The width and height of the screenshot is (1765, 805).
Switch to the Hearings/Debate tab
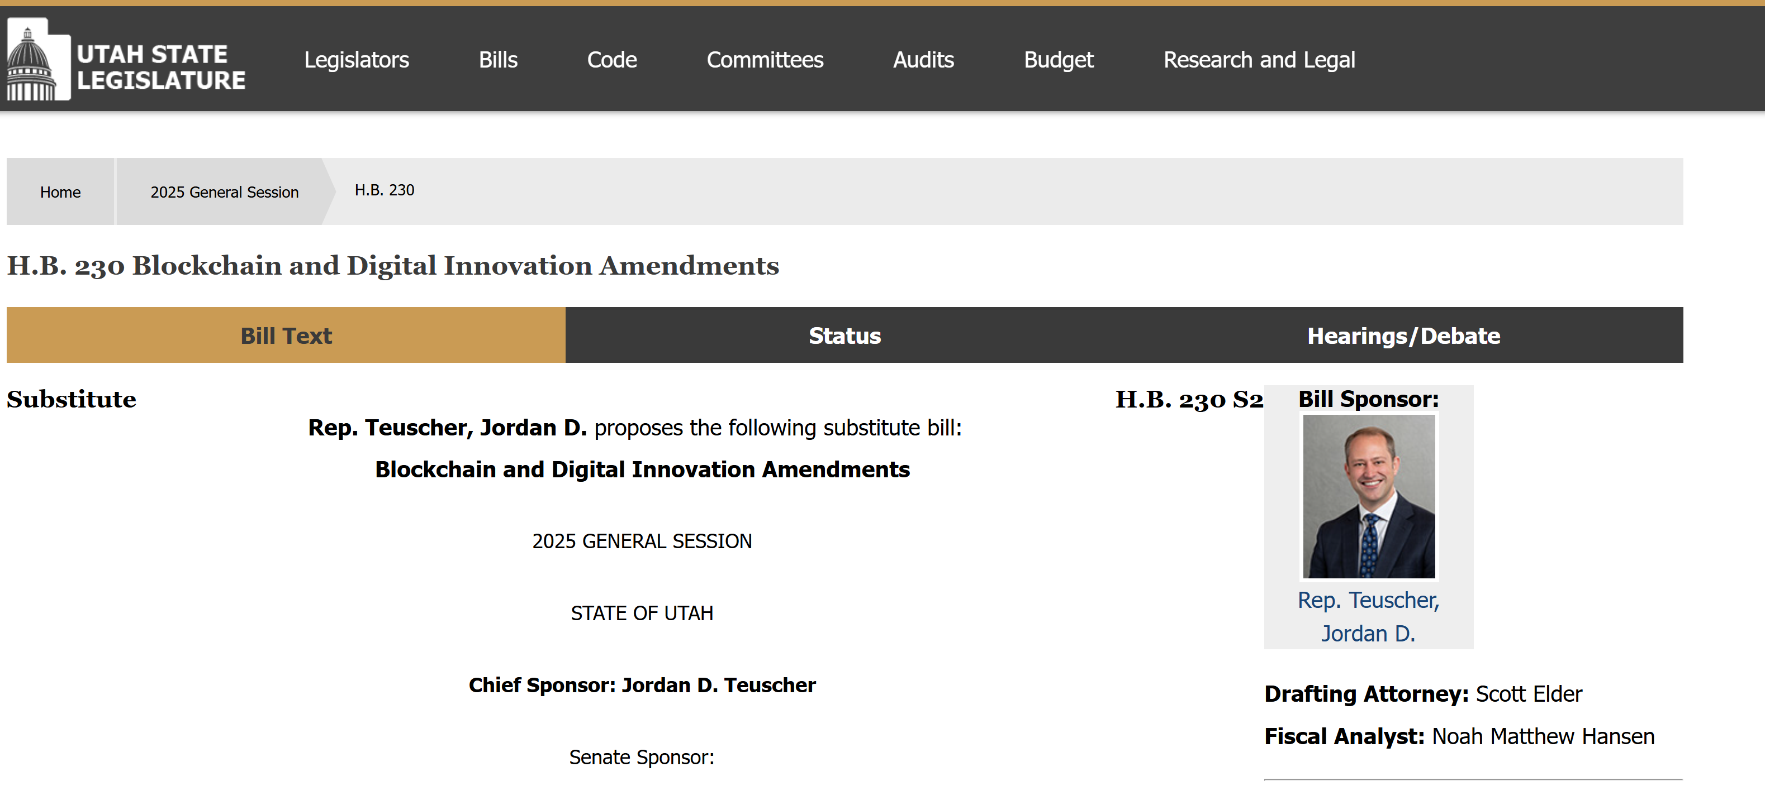(1404, 336)
